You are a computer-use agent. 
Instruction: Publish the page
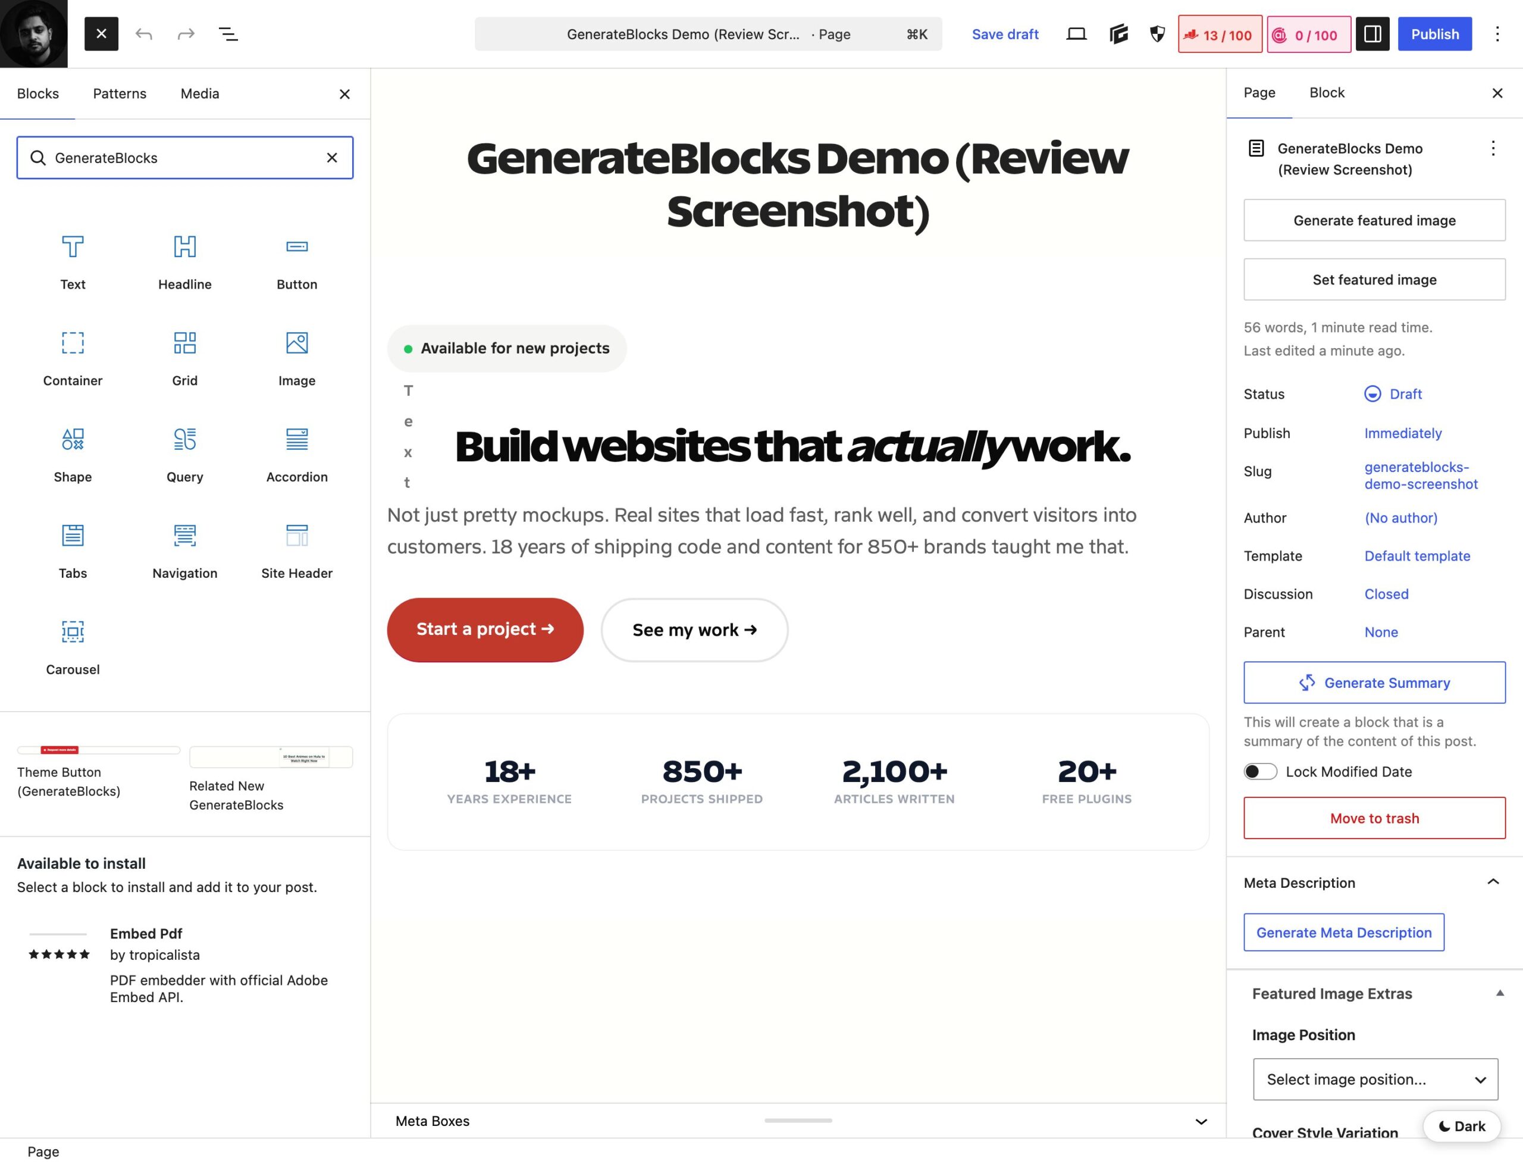coord(1434,34)
